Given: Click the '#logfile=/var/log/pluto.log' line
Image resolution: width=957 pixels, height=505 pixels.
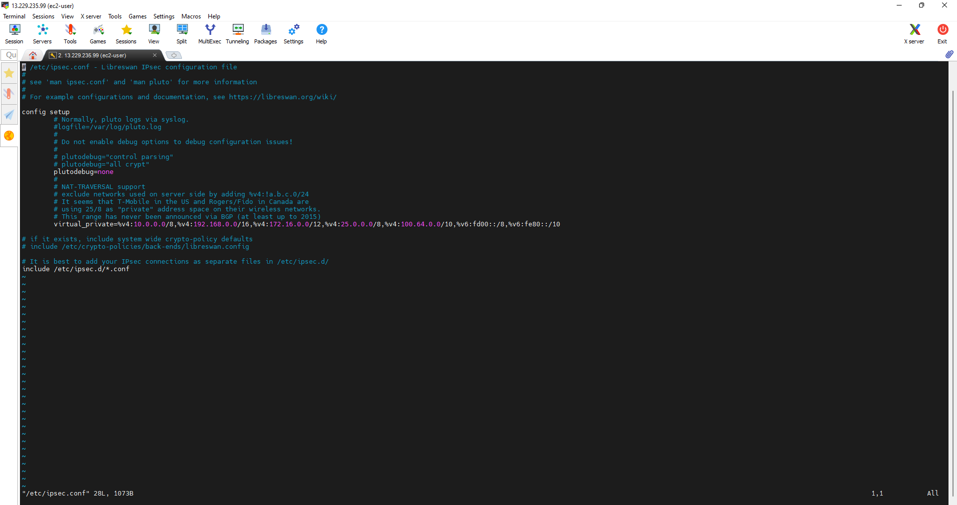Looking at the screenshot, I should [x=108, y=127].
